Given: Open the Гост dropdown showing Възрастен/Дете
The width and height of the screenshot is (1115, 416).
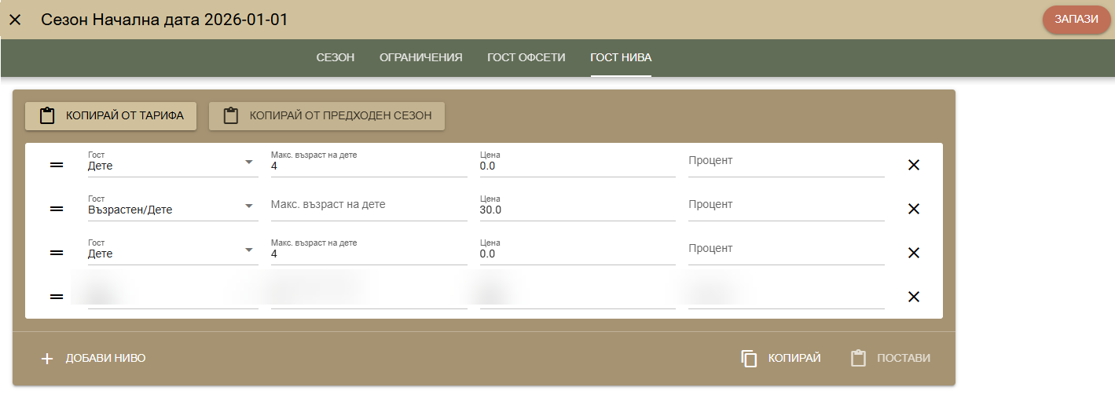Looking at the screenshot, I should pyautogui.click(x=173, y=206).
